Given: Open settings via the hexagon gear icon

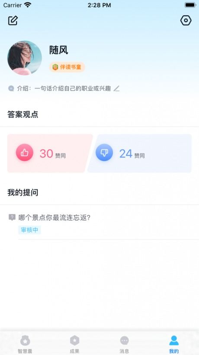Looking at the screenshot, I should tap(186, 20).
